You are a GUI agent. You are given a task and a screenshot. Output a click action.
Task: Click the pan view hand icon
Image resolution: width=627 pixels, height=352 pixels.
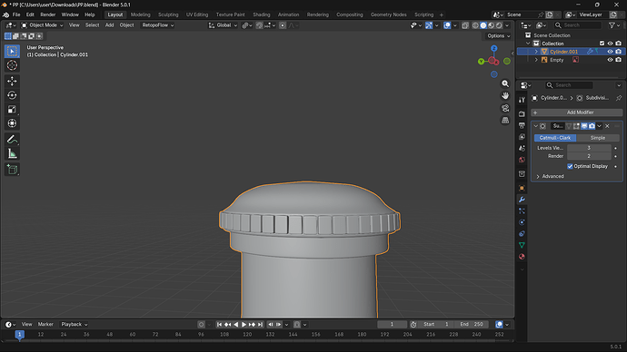point(505,96)
